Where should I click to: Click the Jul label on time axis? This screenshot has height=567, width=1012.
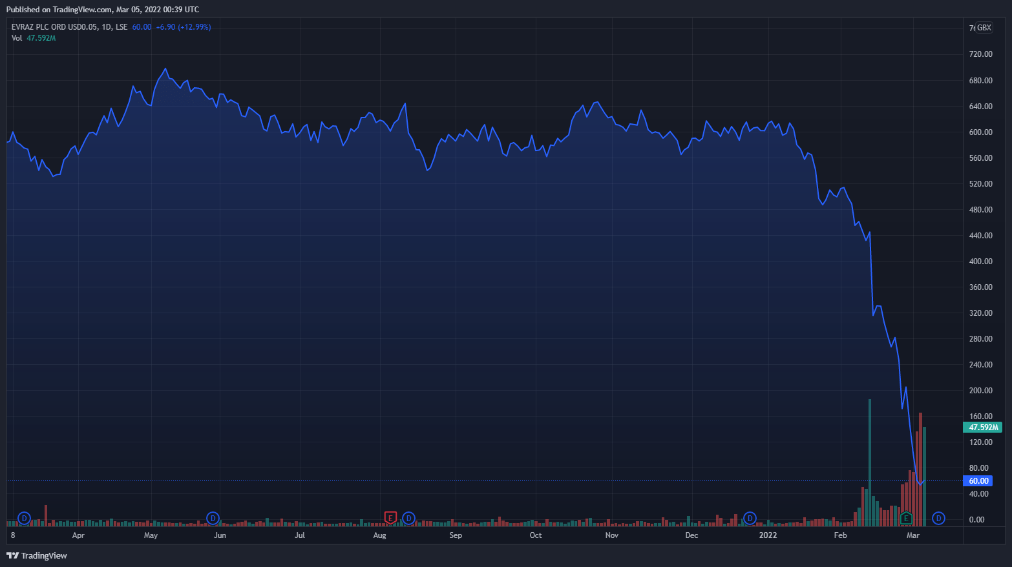tap(300, 535)
